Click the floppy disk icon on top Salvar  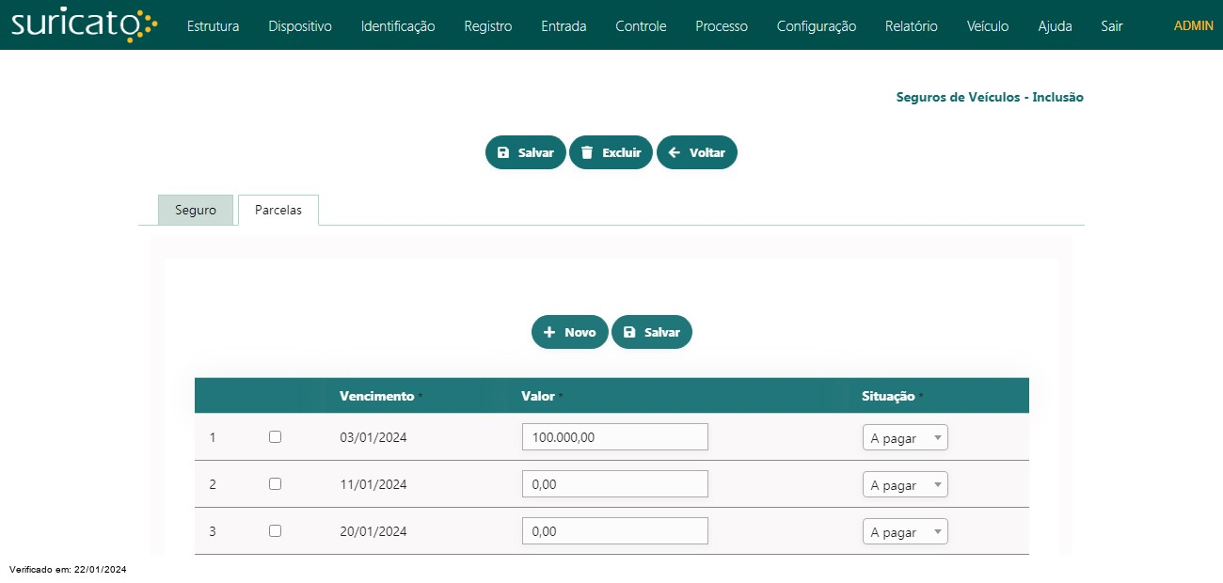point(503,152)
